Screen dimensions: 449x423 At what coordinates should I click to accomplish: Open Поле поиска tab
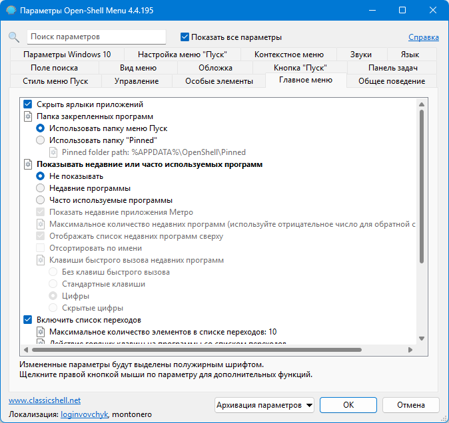[55, 68]
